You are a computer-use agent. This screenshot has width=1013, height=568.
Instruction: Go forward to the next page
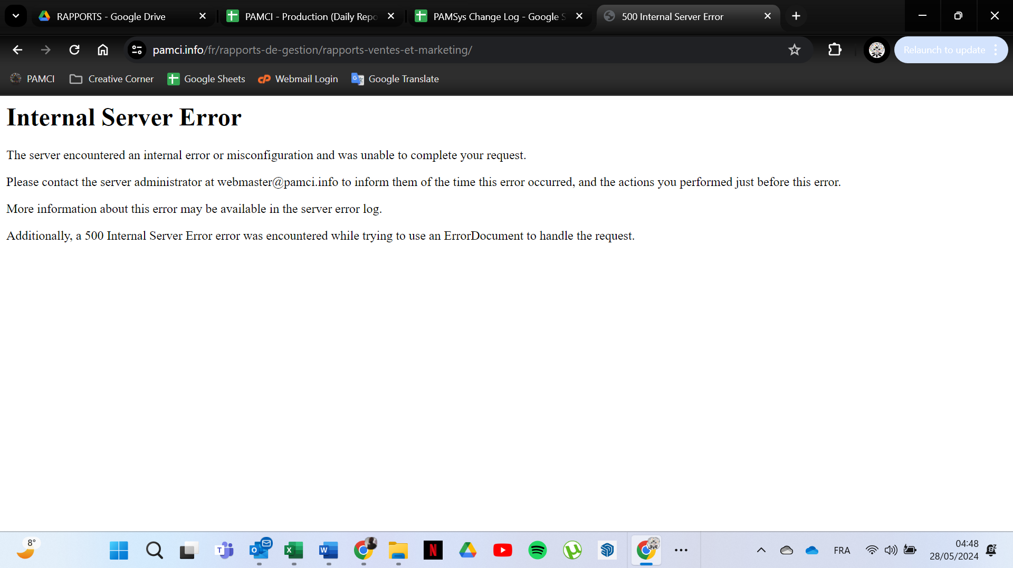[x=46, y=50]
